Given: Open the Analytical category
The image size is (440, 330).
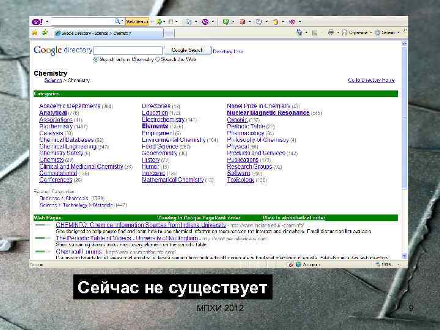Looking at the screenshot, I should 53,113.
